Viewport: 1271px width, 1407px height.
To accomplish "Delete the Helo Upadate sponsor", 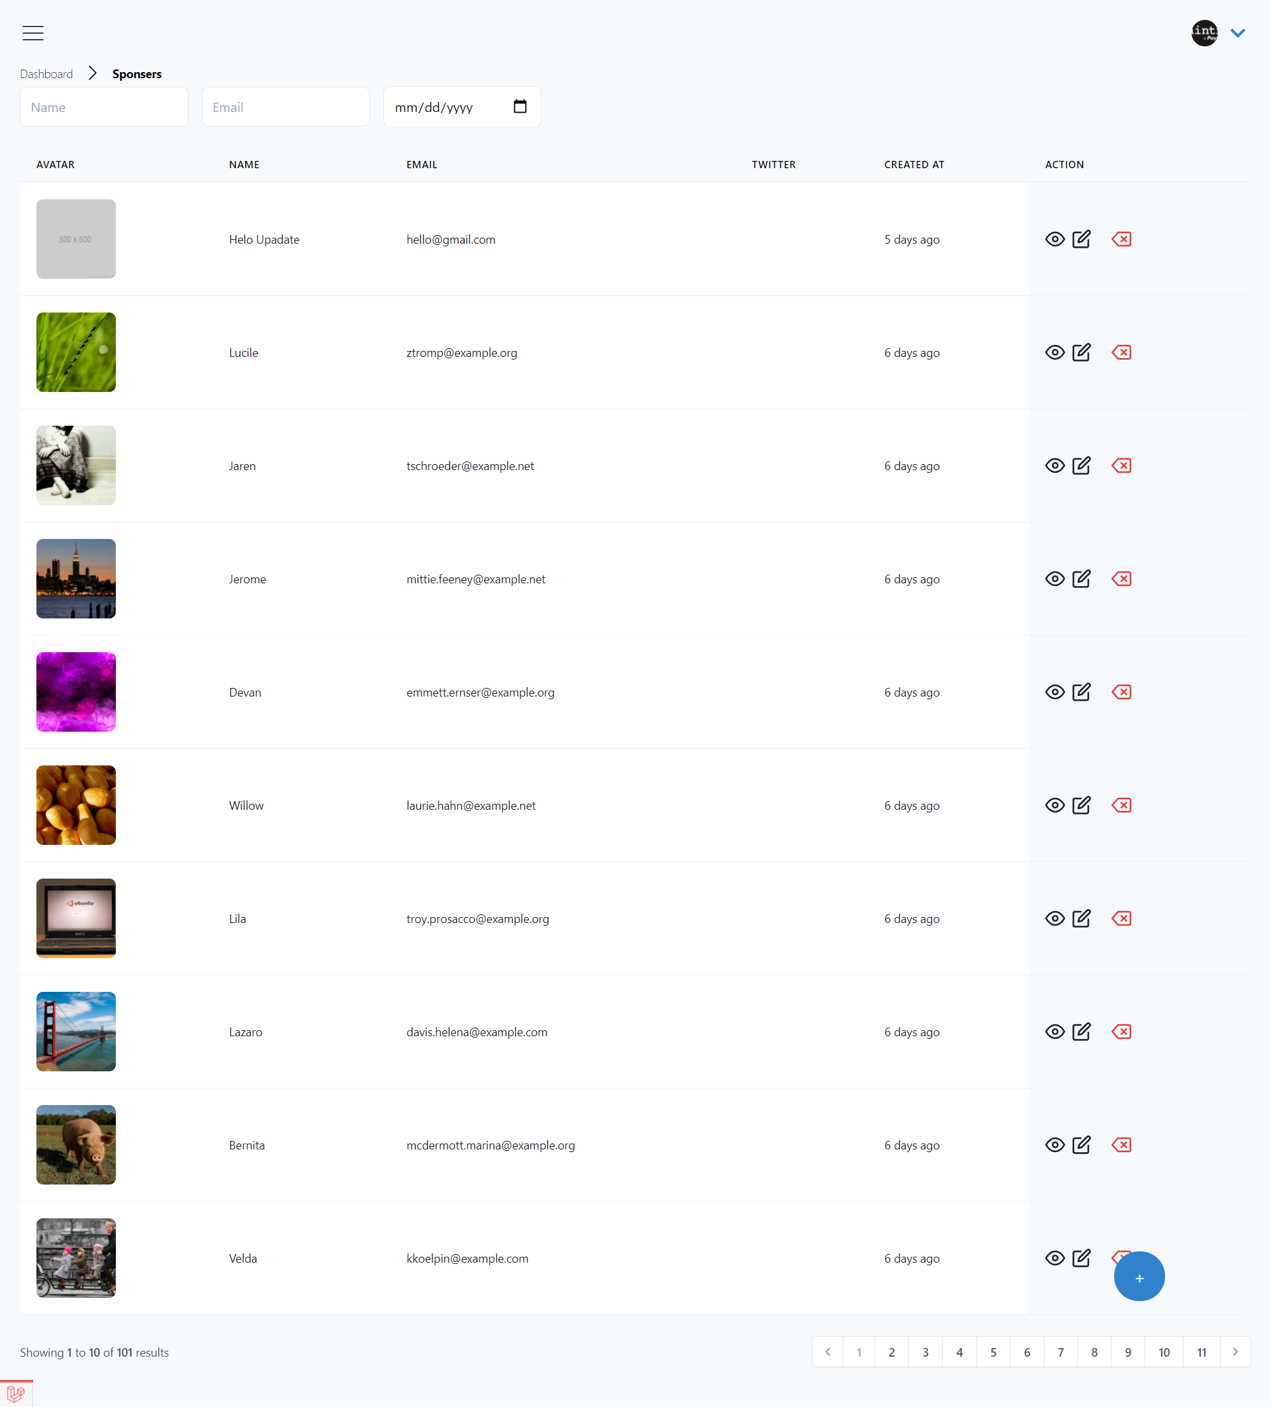I will 1121,240.
